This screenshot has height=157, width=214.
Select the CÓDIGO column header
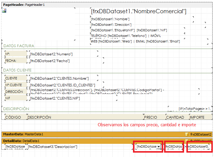pyautogui.click(x=16, y=117)
